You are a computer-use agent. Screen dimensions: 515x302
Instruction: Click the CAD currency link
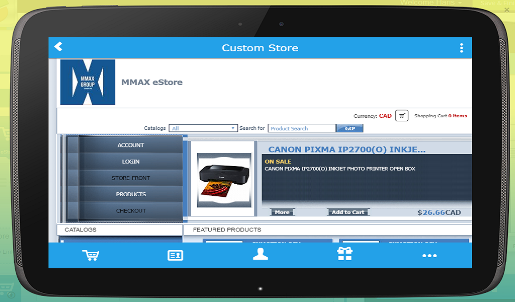pyautogui.click(x=385, y=116)
